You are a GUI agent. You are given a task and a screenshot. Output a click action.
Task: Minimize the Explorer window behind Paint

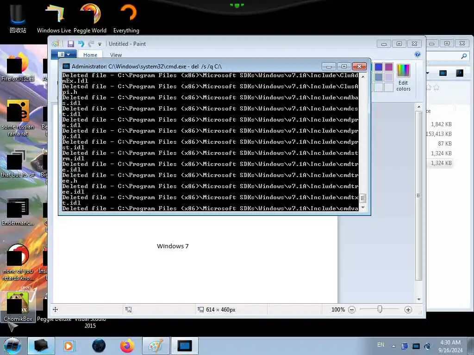pos(432,43)
